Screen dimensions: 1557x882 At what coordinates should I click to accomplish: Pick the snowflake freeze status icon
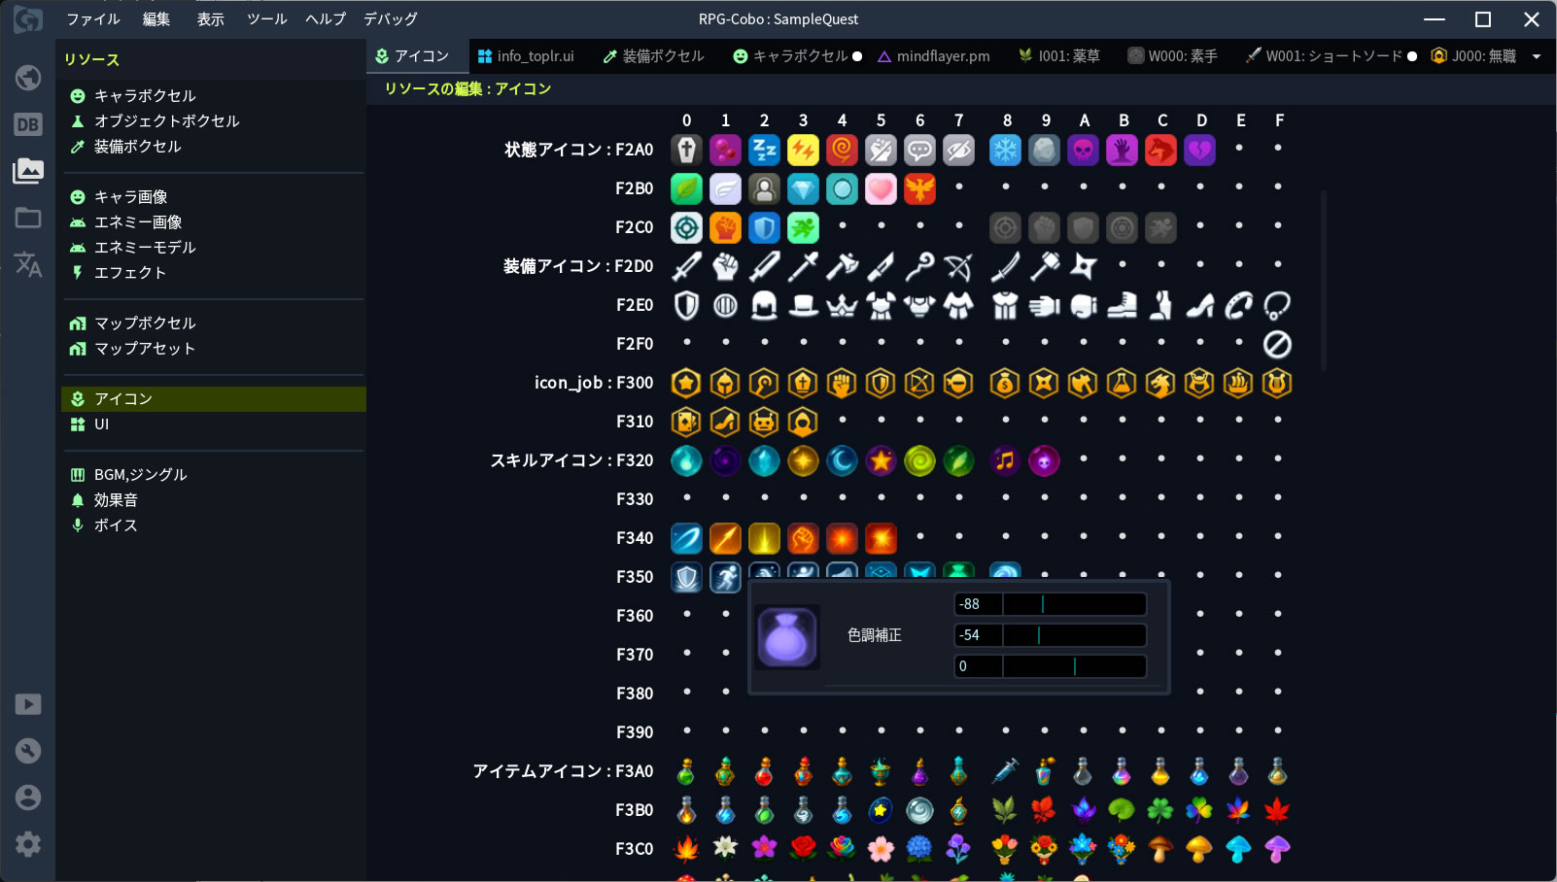(x=1005, y=150)
